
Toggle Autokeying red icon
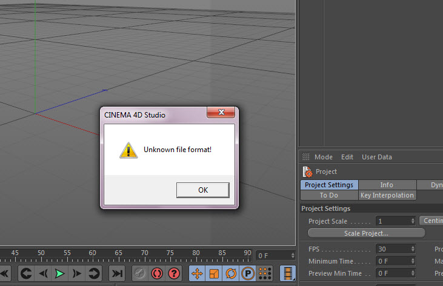157,273
